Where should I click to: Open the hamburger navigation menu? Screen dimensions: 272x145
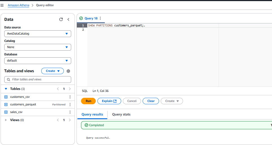click(x=2, y=5)
